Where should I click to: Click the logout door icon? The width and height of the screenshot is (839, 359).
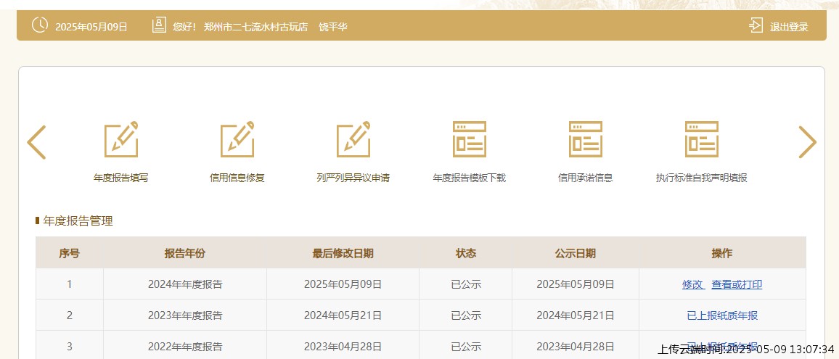(x=756, y=25)
